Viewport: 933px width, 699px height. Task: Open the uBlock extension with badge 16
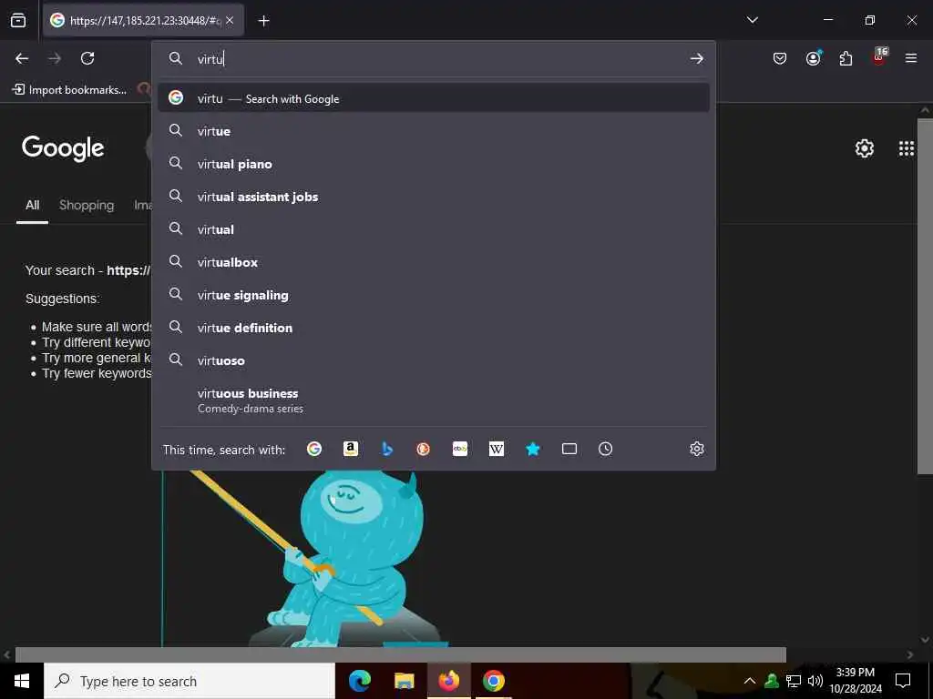tap(879, 57)
